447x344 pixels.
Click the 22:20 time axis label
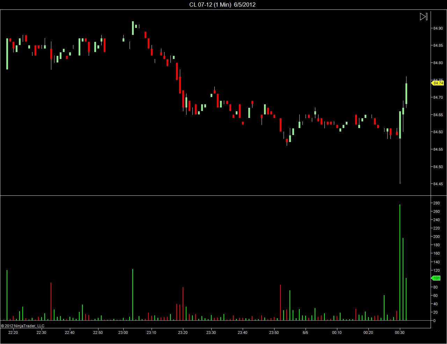(x=13, y=332)
